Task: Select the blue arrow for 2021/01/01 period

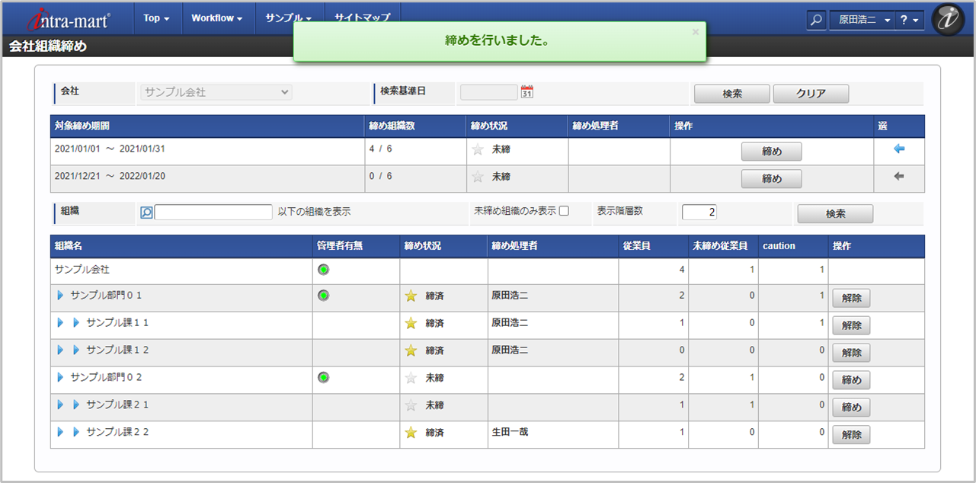Action: (899, 149)
